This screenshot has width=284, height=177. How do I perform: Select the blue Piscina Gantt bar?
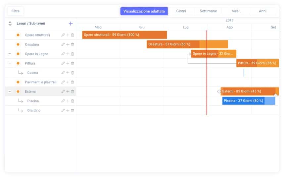[249, 101]
